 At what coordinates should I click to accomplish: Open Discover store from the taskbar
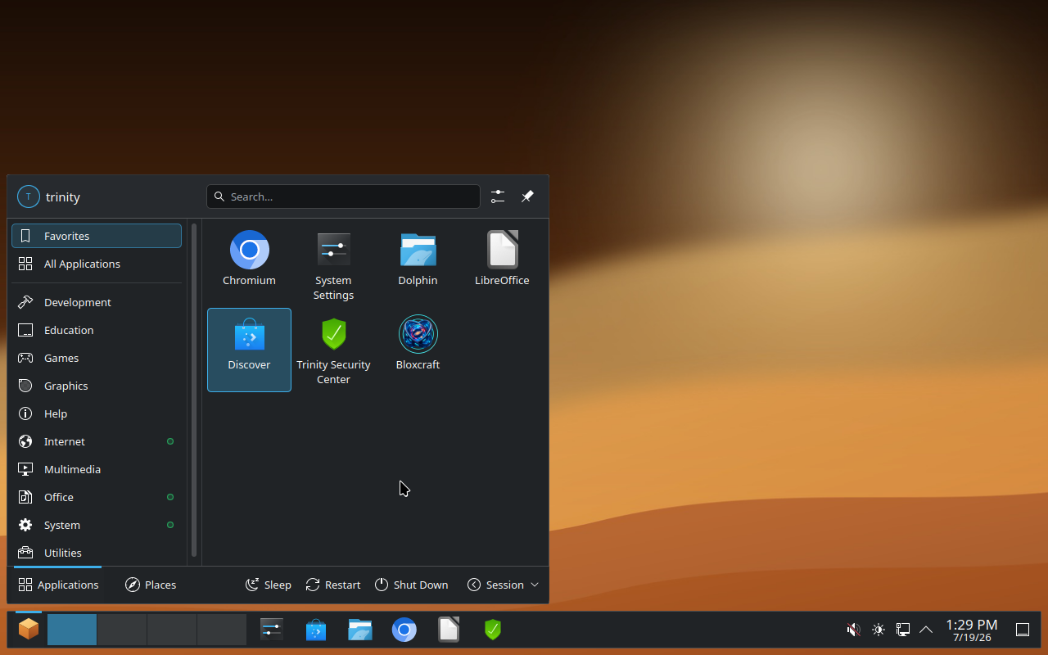316,629
